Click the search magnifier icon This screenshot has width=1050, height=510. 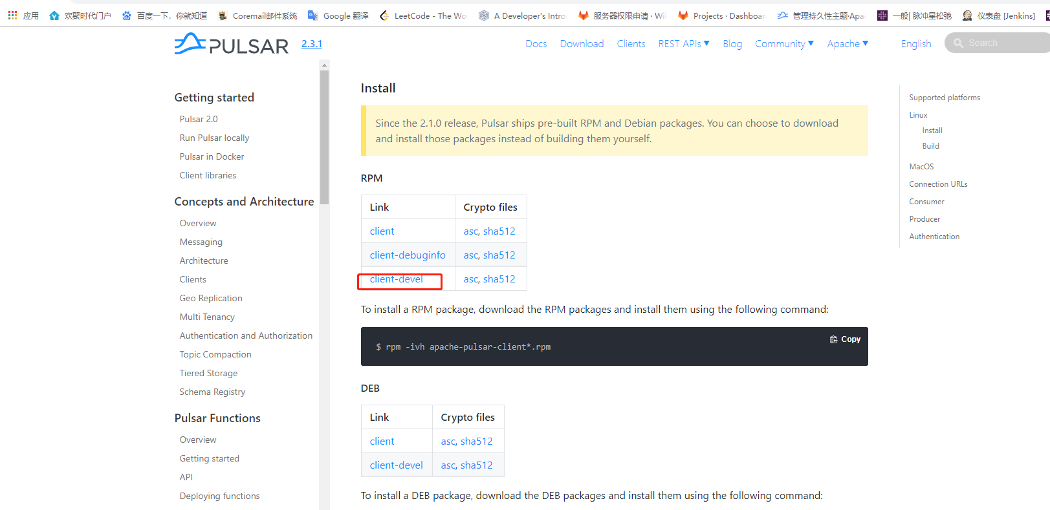[958, 43]
